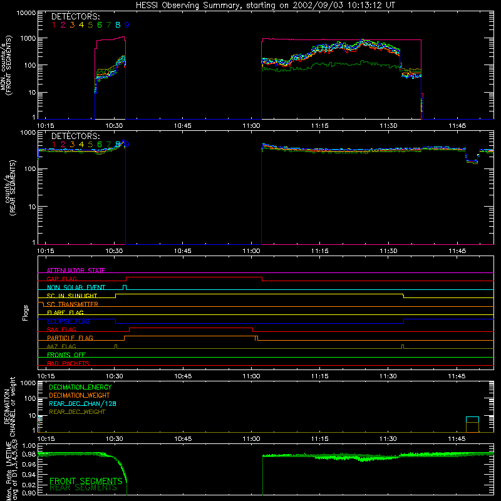Pick olive detector 5 in rear segments legend
This screenshot has height=501, width=501.
click(x=90, y=145)
